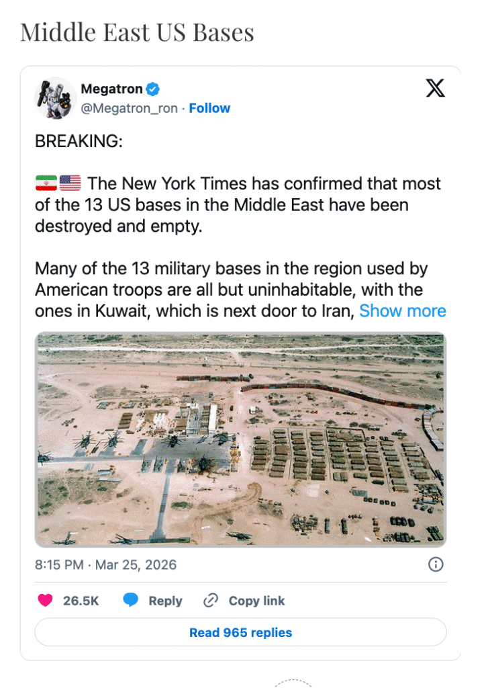Click the blue verified badge
This screenshot has height=688, width=486.
pyautogui.click(x=153, y=89)
